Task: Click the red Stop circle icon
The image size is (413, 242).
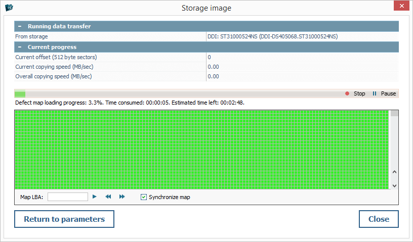Action: [347, 93]
